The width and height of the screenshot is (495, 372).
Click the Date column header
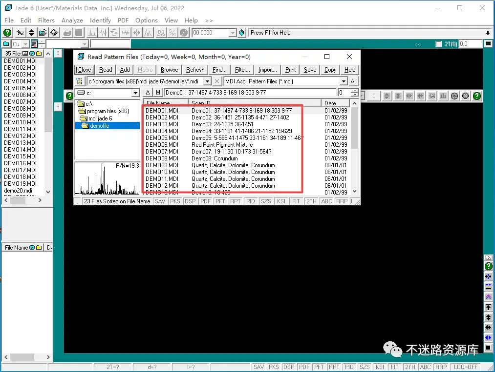[335, 103]
